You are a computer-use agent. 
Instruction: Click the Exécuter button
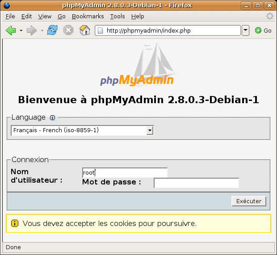[x=249, y=201]
